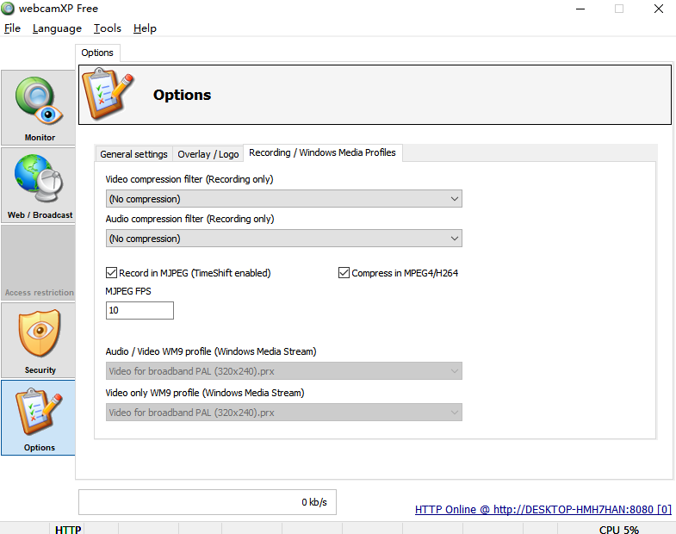Click 'Video compression filter (Recording only)' label
Viewport: 676px width, 534px height.
coord(189,179)
